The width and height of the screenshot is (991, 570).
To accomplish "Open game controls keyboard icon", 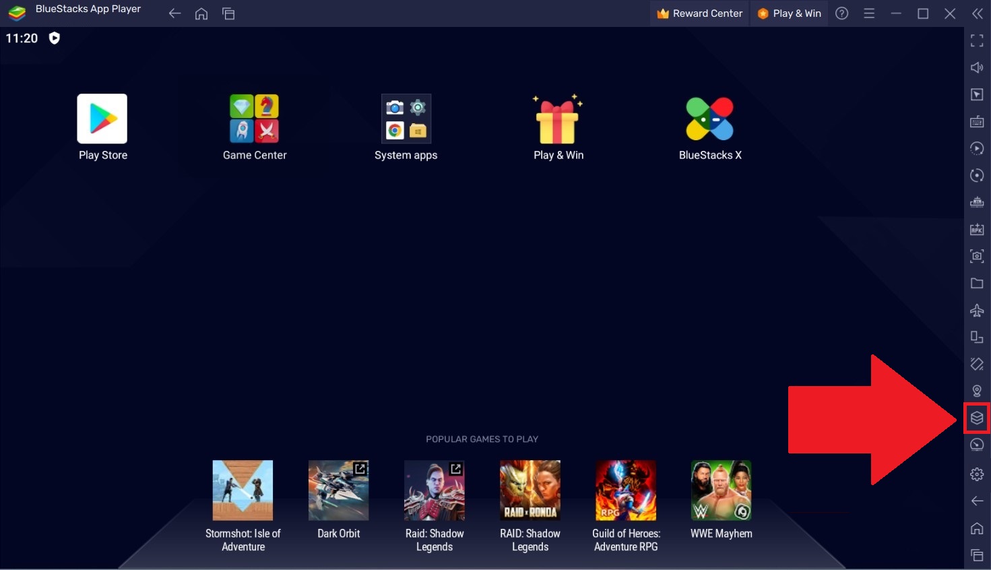I will tap(977, 121).
